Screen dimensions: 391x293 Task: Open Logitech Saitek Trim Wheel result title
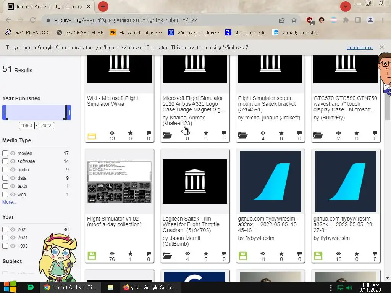click(x=191, y=224)
